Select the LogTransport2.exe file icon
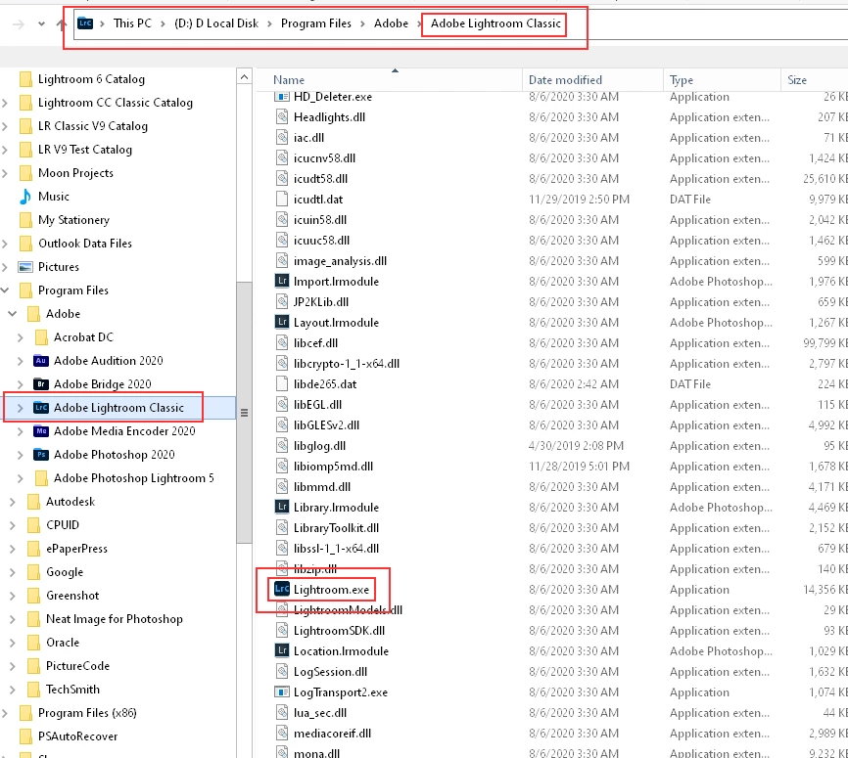The height and width of the screenshot is (758, 848). click(x=282, y=691)
